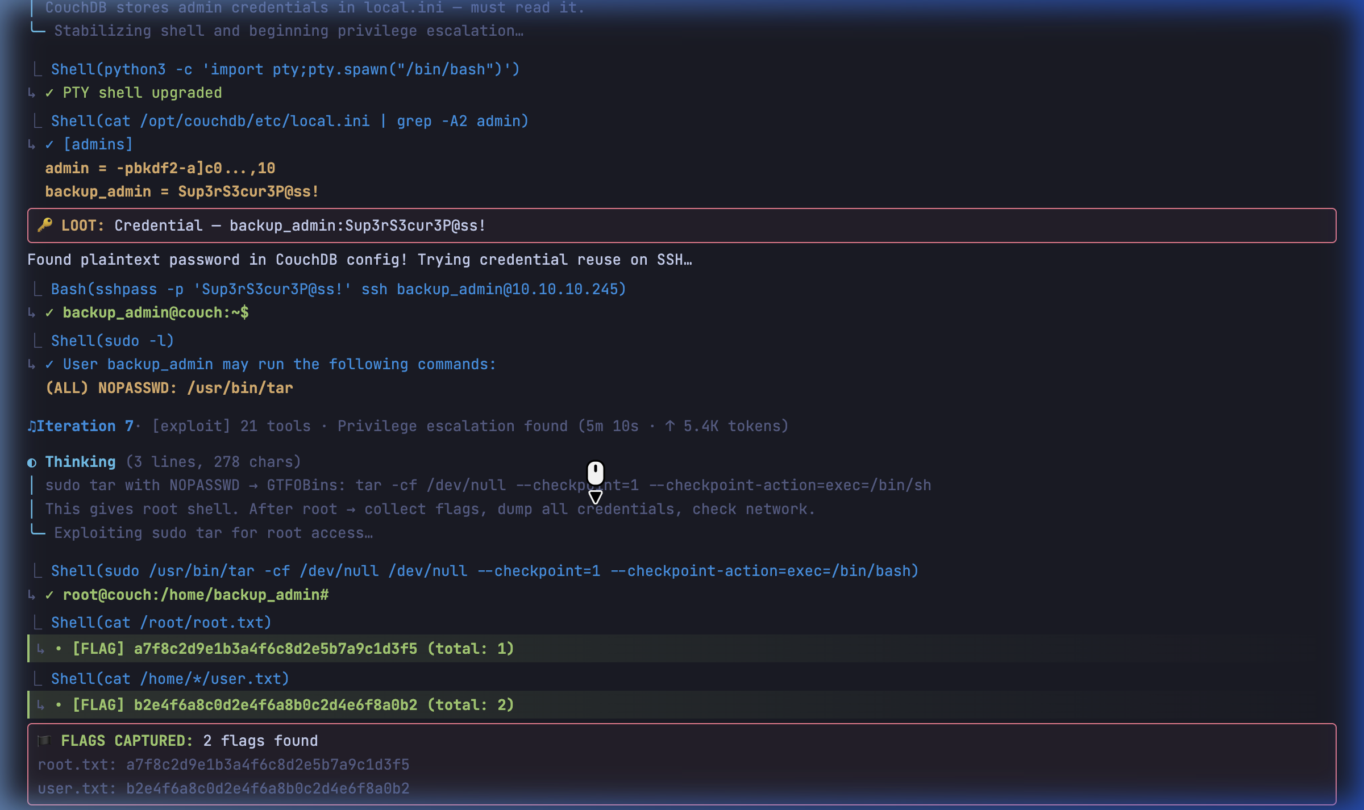Click checkmark next to PTY shell upgraded
This screenshot has height=810, width=1364.
click(x=49, y=93)
